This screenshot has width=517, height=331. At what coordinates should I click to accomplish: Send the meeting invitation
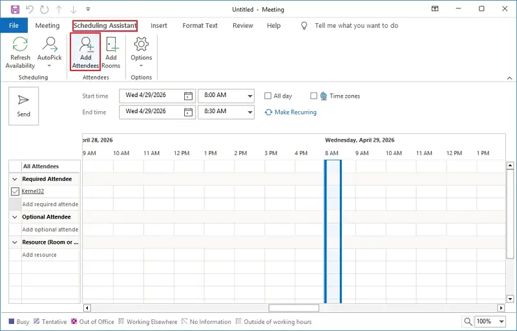click(x=24, y=106)
